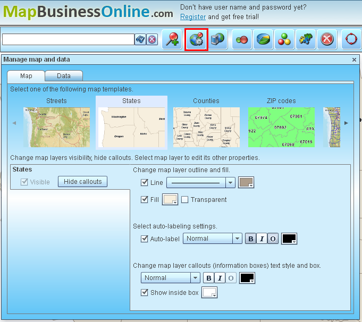
Task: Select the ZIP codes map template
Action: pyautogui.click(x=281, y=123)
